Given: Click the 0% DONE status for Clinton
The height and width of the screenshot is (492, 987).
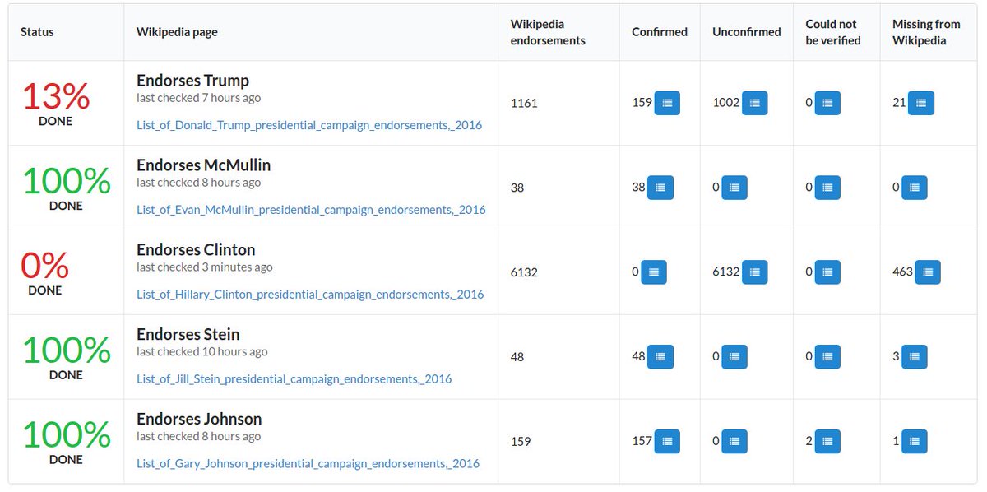Looking at the screenshot, I should point(44,273).
